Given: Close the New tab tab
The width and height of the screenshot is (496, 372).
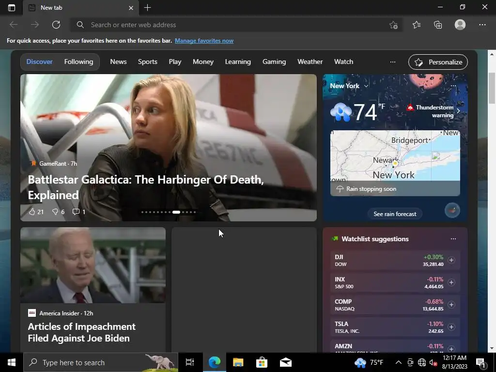Looking at the screenshot, I should (131, 8).
